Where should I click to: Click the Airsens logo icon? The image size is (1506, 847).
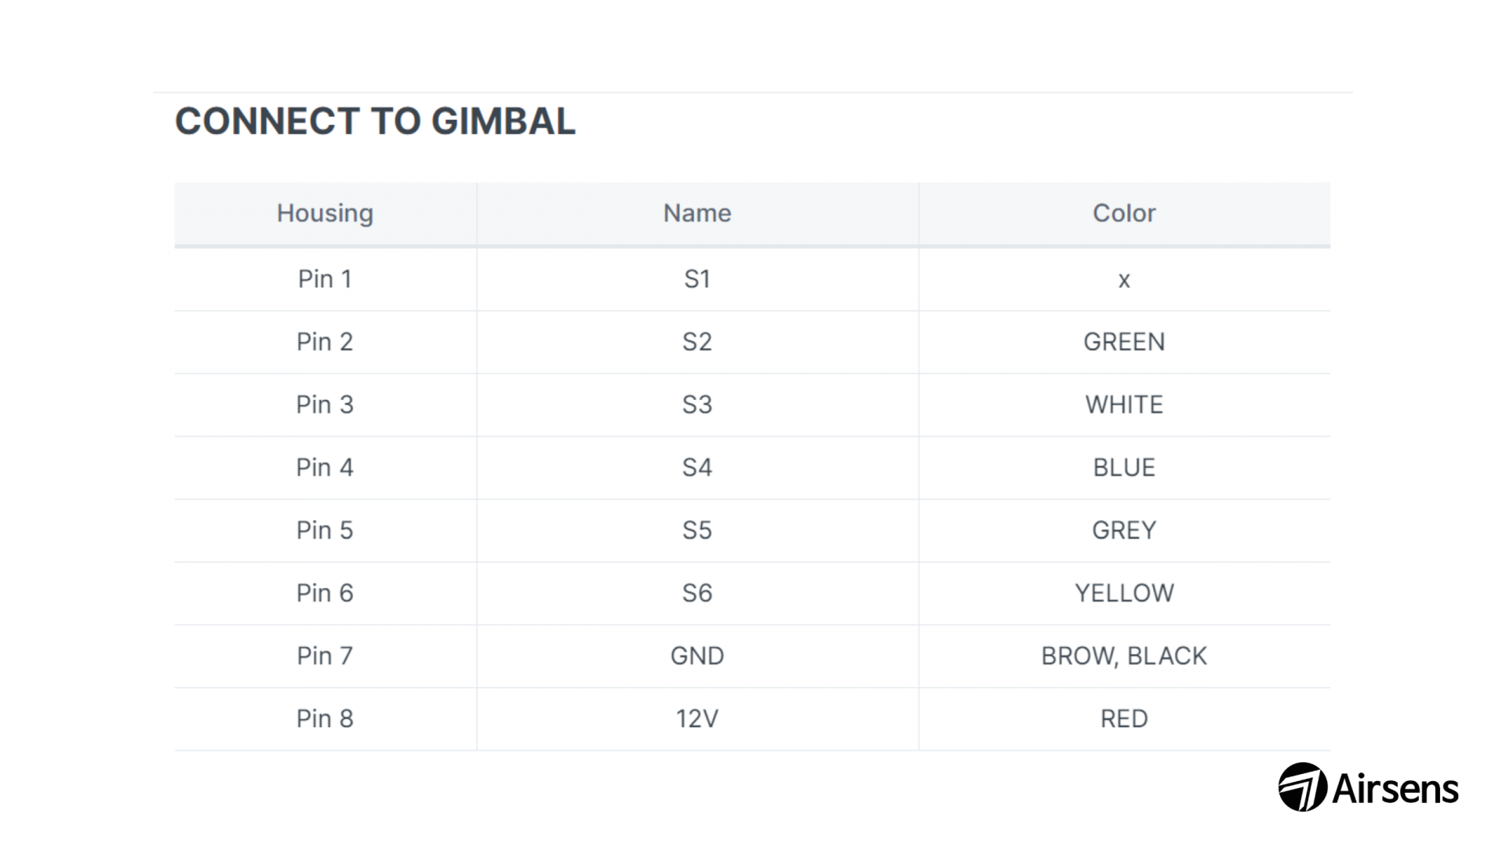click(x=1303, y=787)
